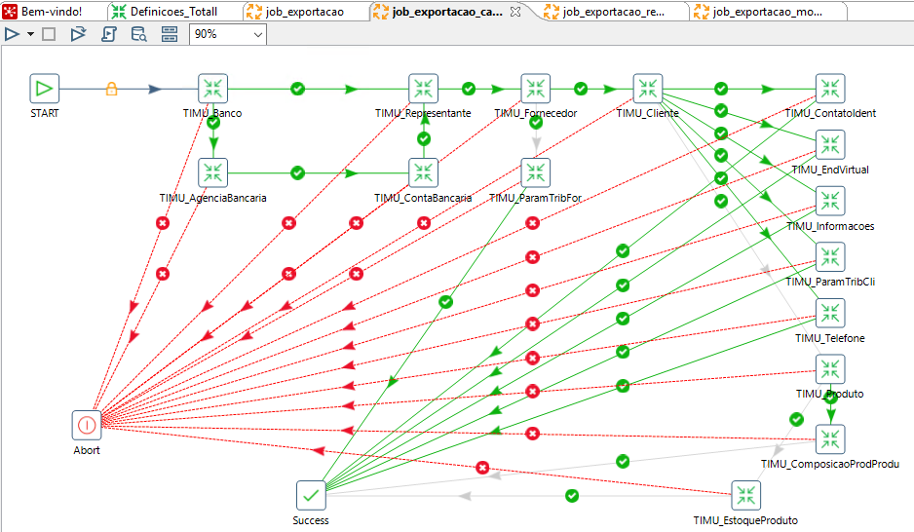Toggle check on EstoqueProduto to Success hop
Viewport: 914px width, 532px height.
point(572,496)
